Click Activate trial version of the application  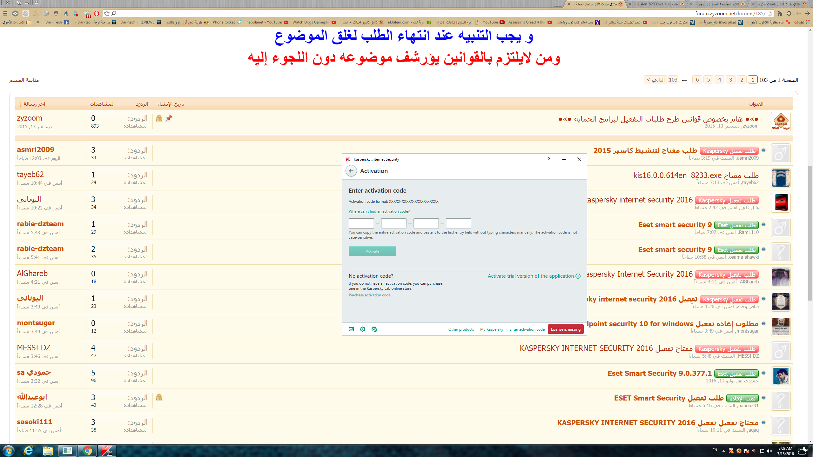[x=534, y=276]
